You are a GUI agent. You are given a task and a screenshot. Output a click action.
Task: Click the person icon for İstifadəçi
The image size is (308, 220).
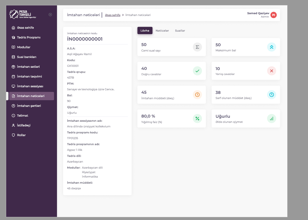pyautogui.click(x=13, y=125)
